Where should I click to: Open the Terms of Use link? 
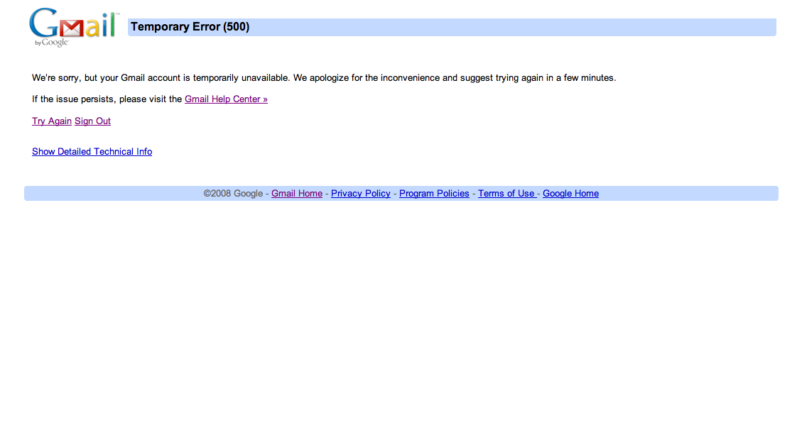[x=506, y=194]
